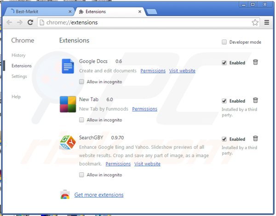Image resolution: width=276 pixels, height=216 pixels.
Task: Click the chrome://extensions address bar
Action: (x=149, y=23)
